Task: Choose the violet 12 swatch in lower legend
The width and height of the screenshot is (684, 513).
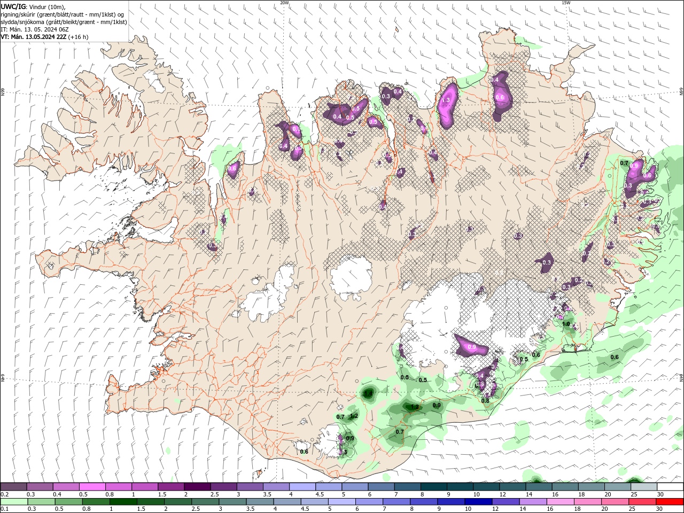Action: point(506,502)
